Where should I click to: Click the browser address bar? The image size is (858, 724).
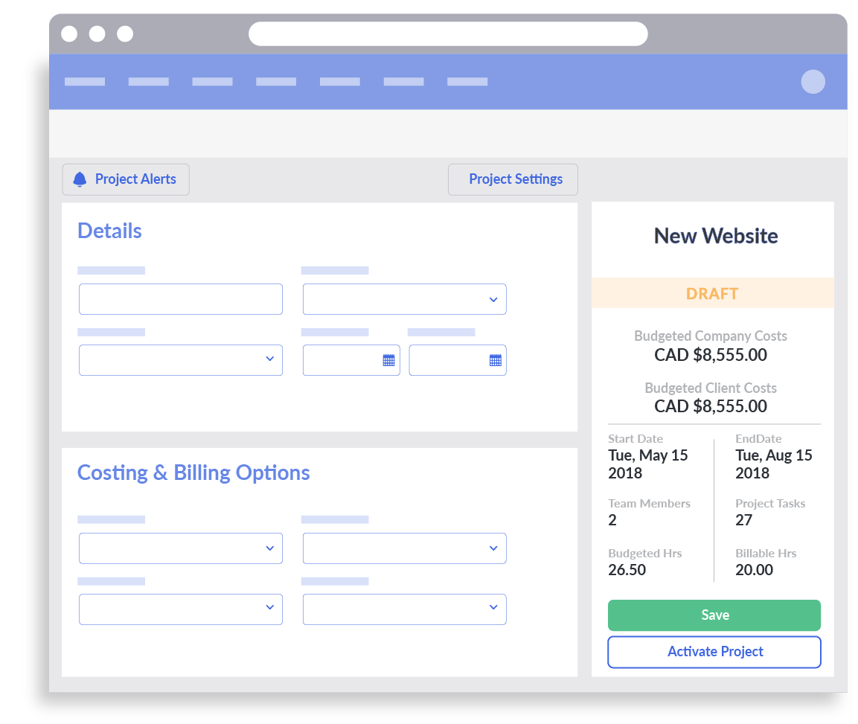pos(448,34)
